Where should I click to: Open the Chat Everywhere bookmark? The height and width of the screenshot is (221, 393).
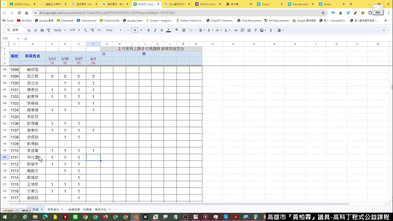click(249, 21)
